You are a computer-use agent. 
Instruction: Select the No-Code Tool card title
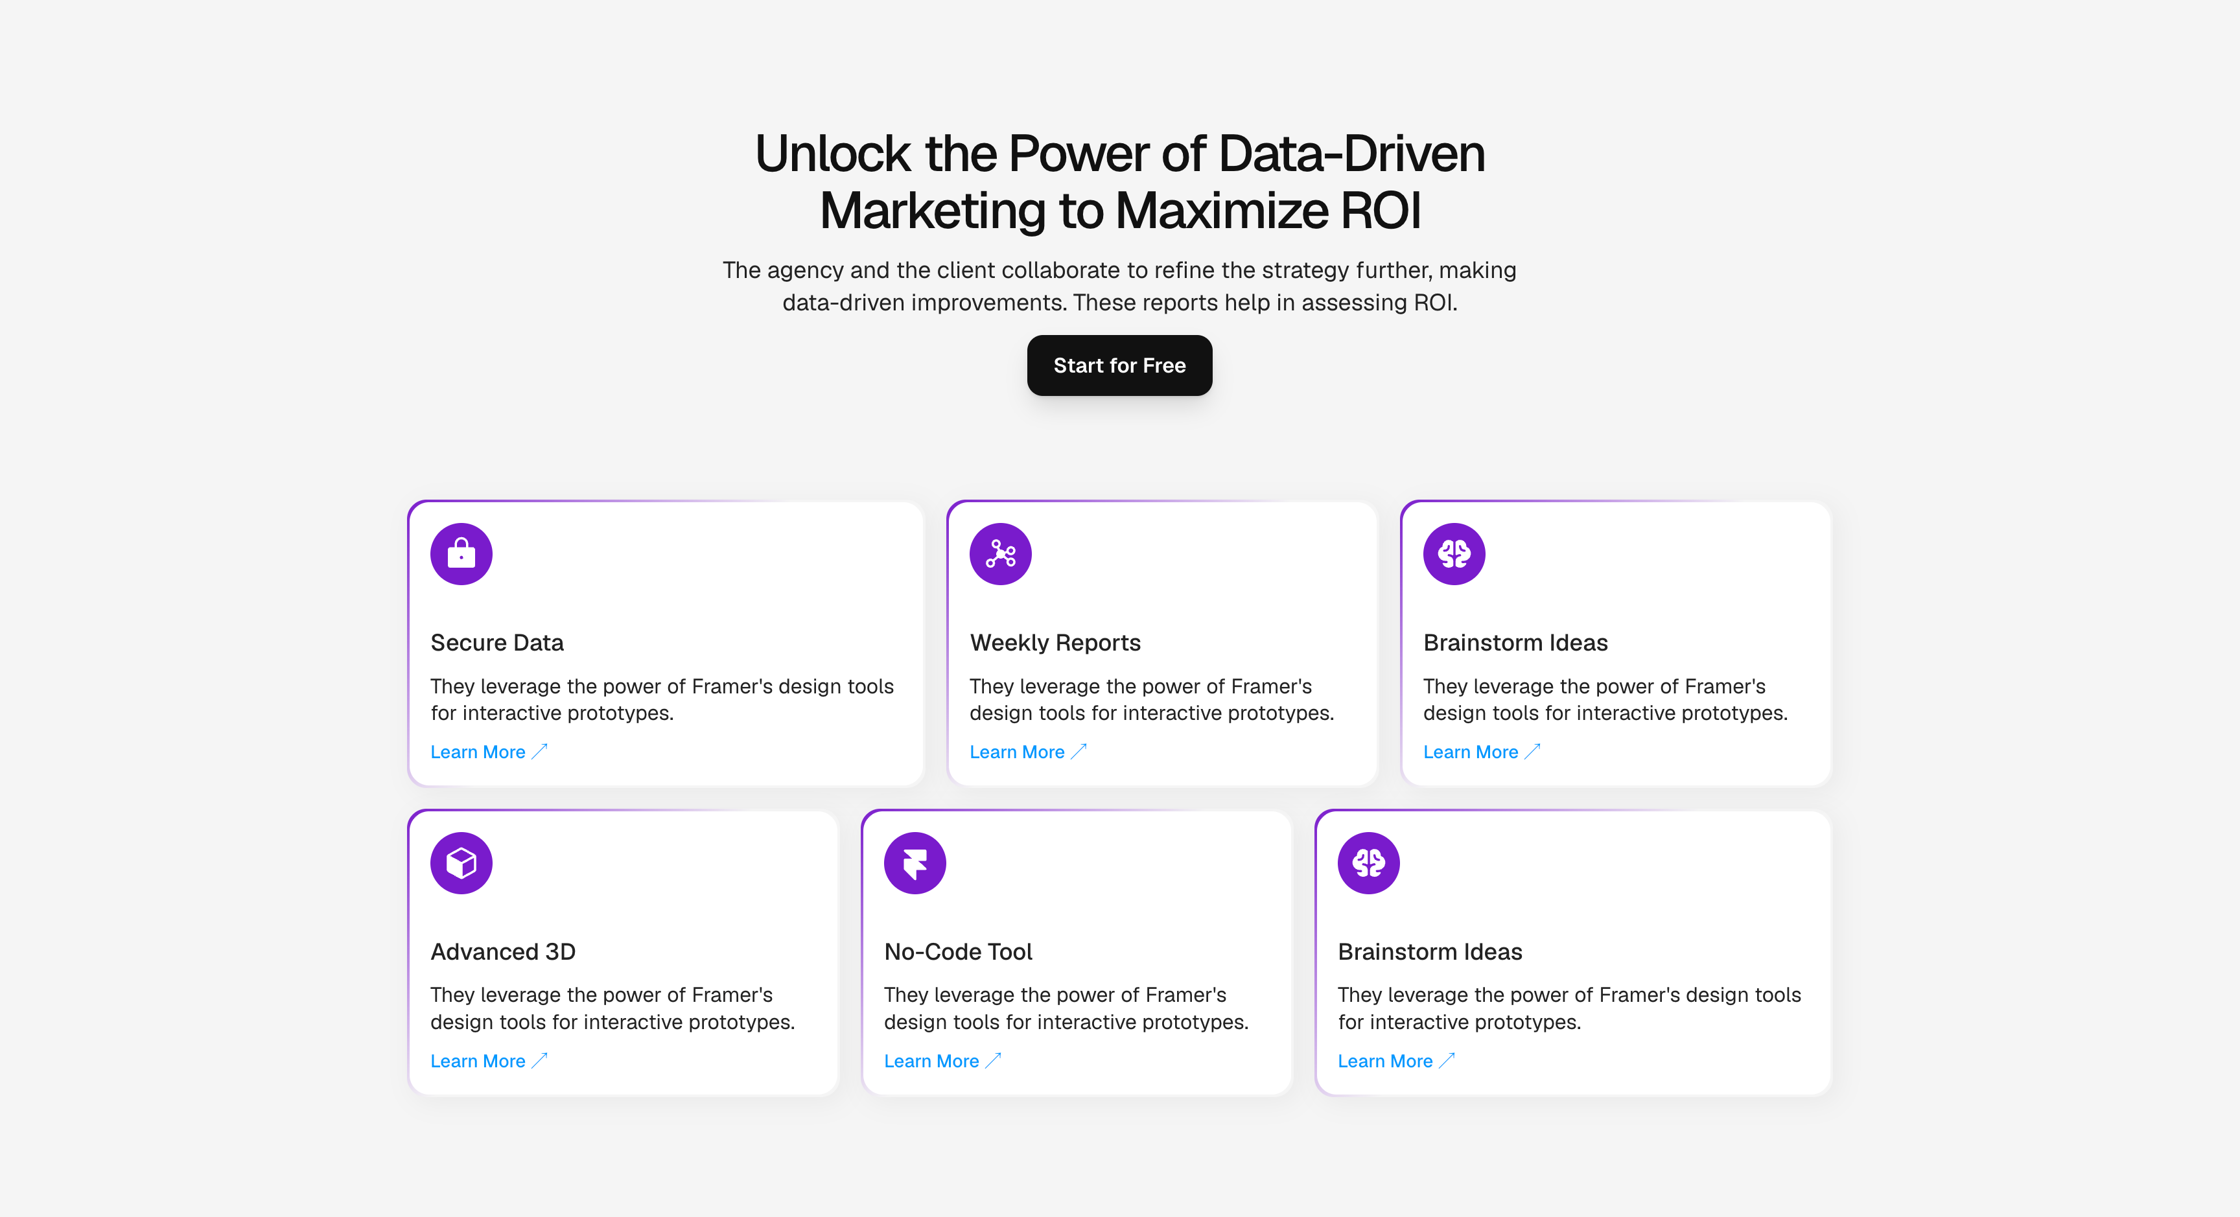(958, 952)
